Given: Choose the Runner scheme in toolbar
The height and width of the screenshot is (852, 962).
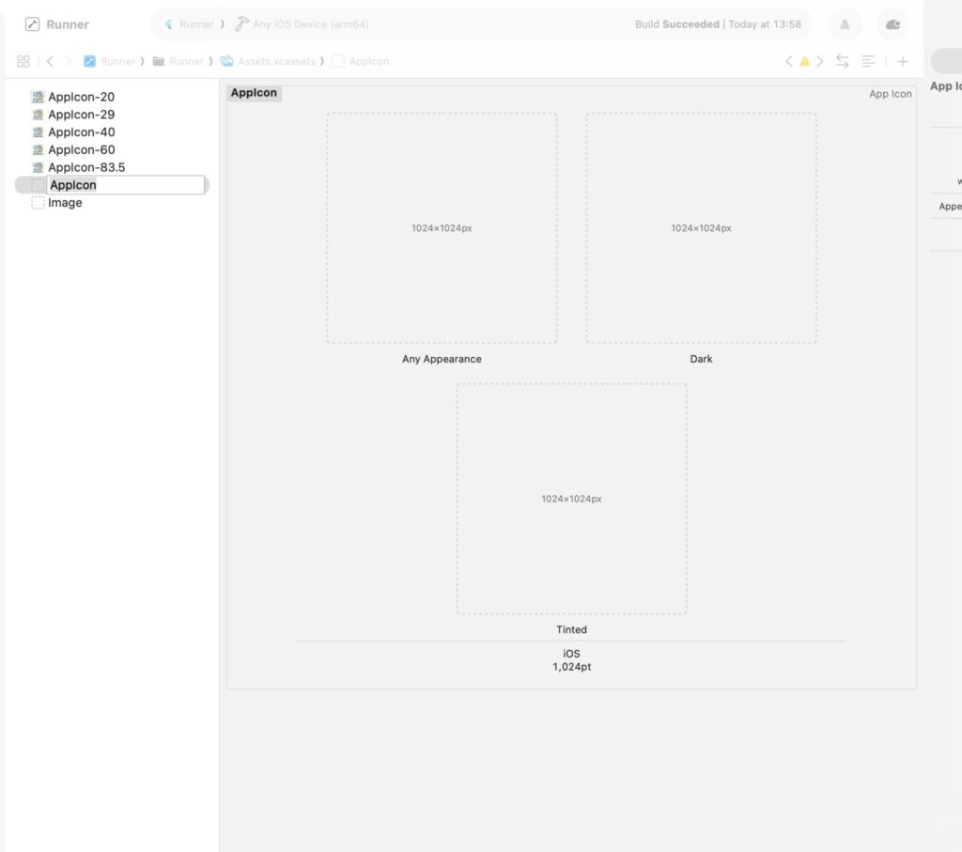Looking at the screenshot, I should tap(189, 24).
